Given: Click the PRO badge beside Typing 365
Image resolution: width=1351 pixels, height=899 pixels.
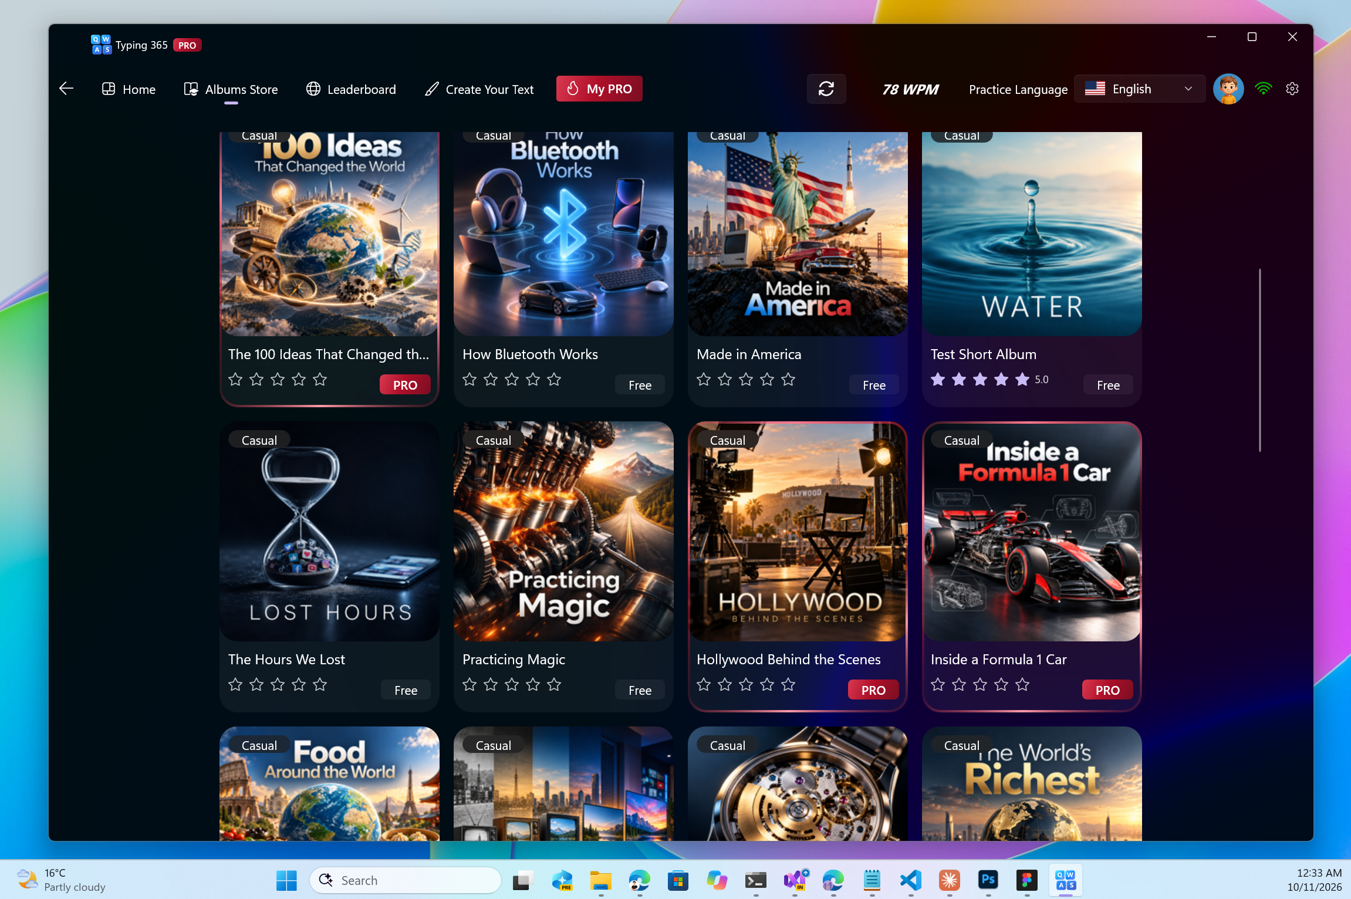Looking at the screenshot, I should click(x=187, y=45).
